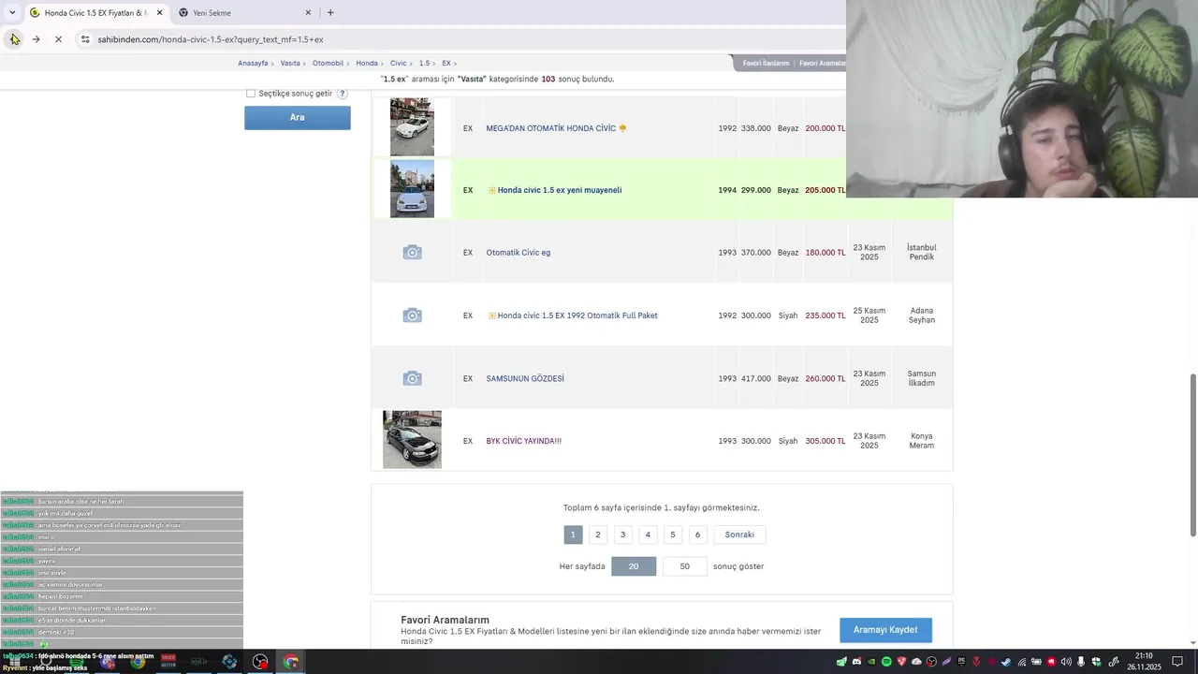Click the Ara search button
This screenshot has height=674, width=1198.
pos(298,117)
